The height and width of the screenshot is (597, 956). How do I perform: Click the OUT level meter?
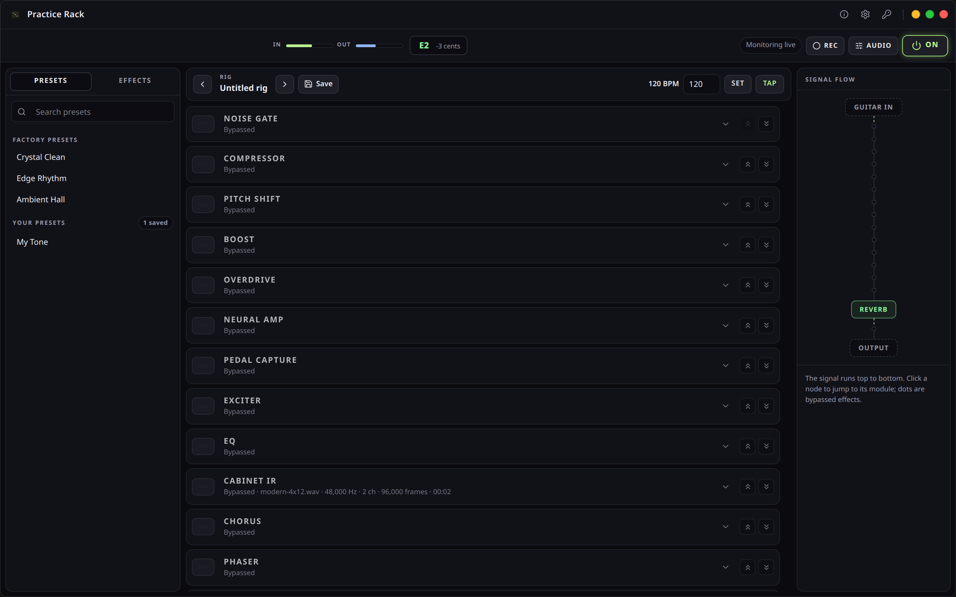click(379, 46)
